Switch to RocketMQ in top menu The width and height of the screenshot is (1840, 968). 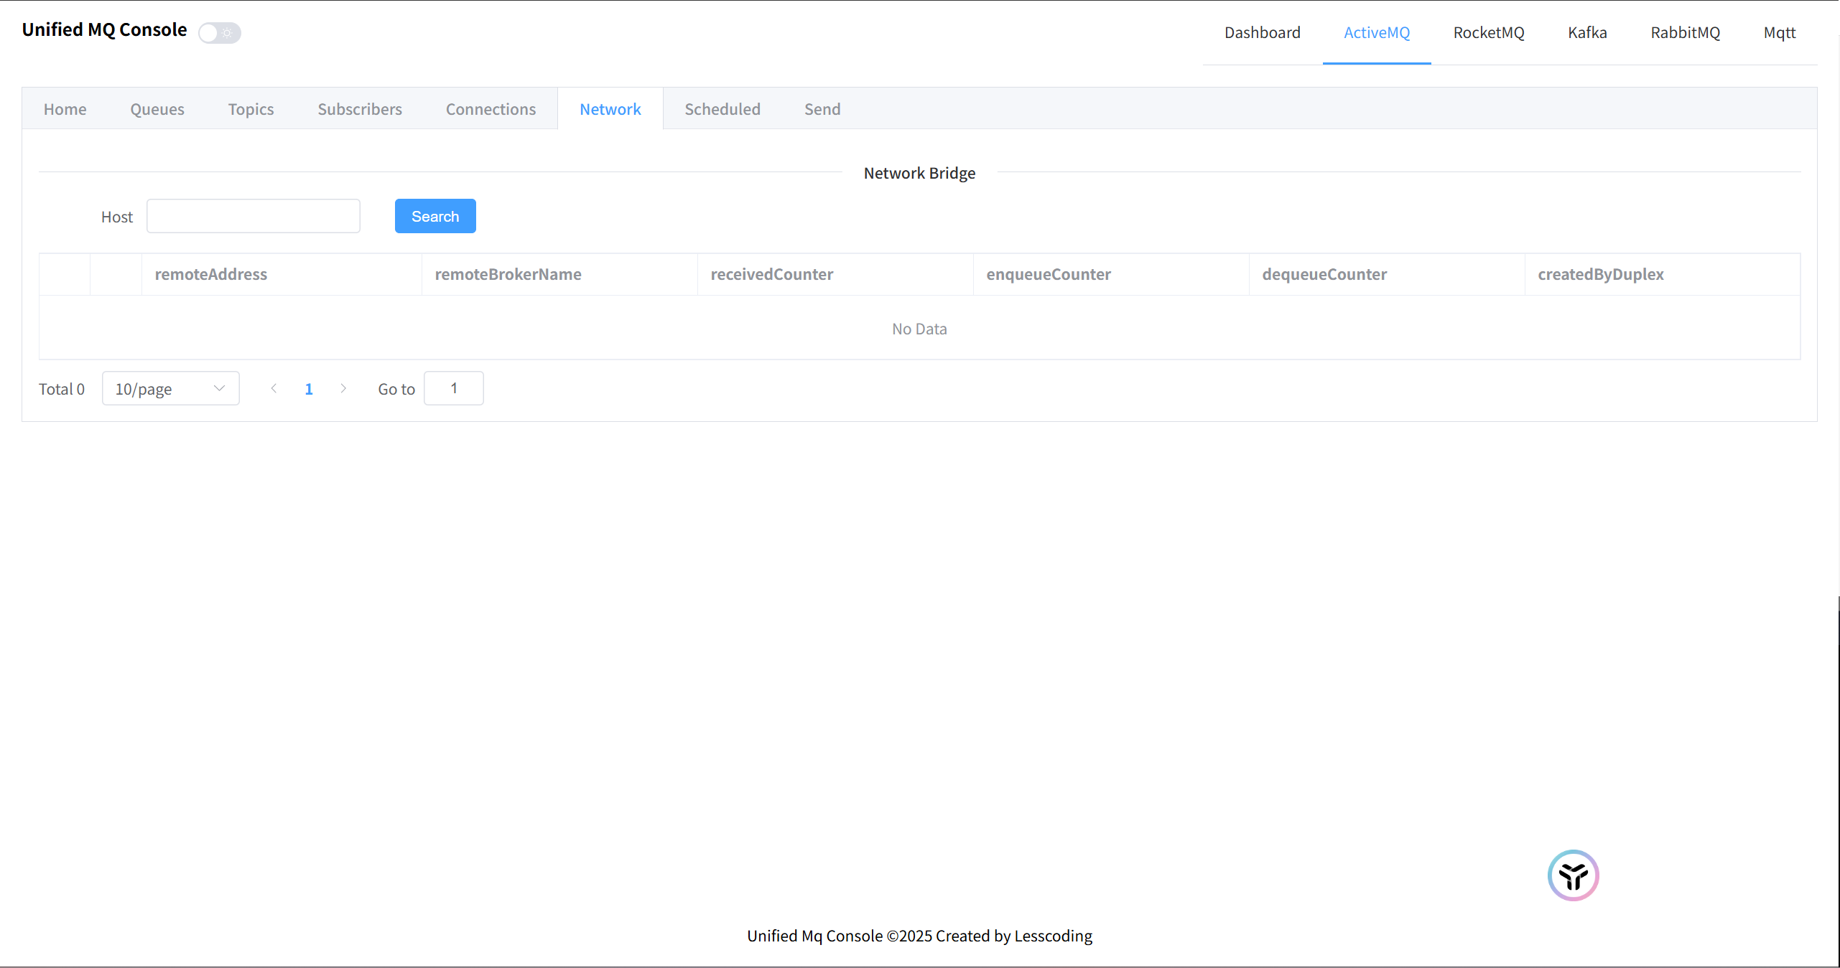(x=1488, y=32)
